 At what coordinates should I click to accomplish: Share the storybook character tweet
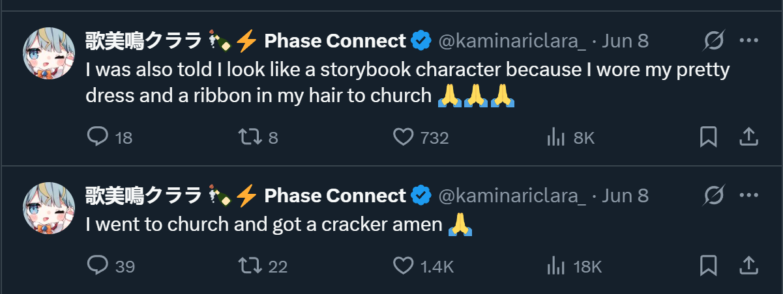pyautogui.click(x=749, y=137)
